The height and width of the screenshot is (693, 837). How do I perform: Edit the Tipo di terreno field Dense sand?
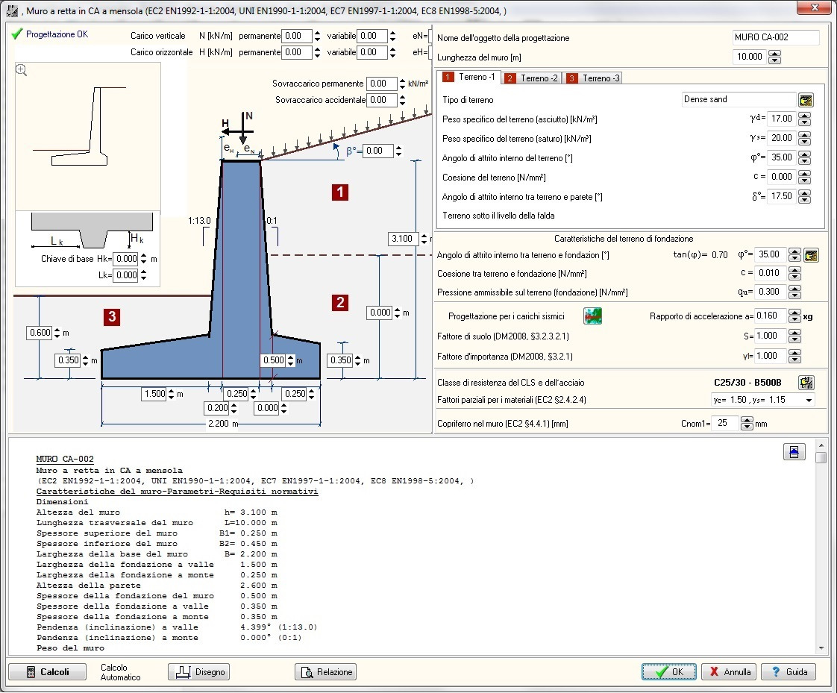tap(739, 99)
